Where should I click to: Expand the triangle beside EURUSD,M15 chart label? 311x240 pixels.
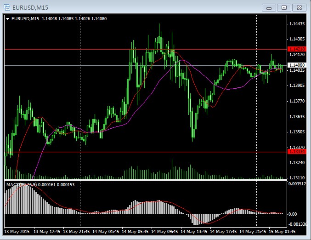pyautogui.click(x=7, y=19)
